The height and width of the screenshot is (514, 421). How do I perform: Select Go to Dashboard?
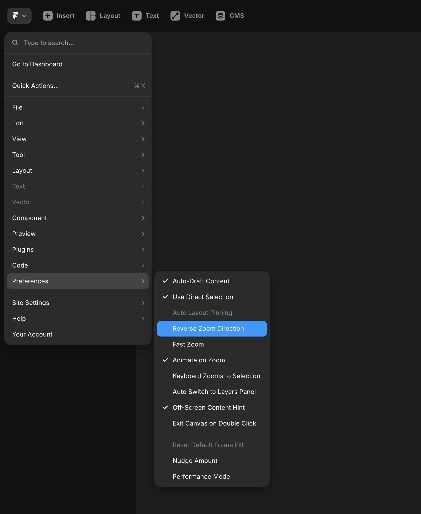(78, 64)
